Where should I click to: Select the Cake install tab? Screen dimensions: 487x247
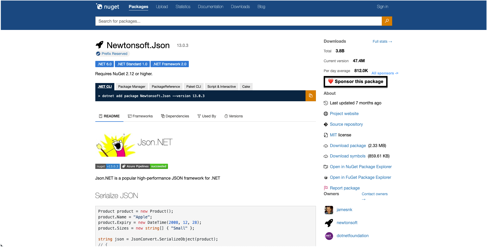pyautogui.click(x=246, y=87)
